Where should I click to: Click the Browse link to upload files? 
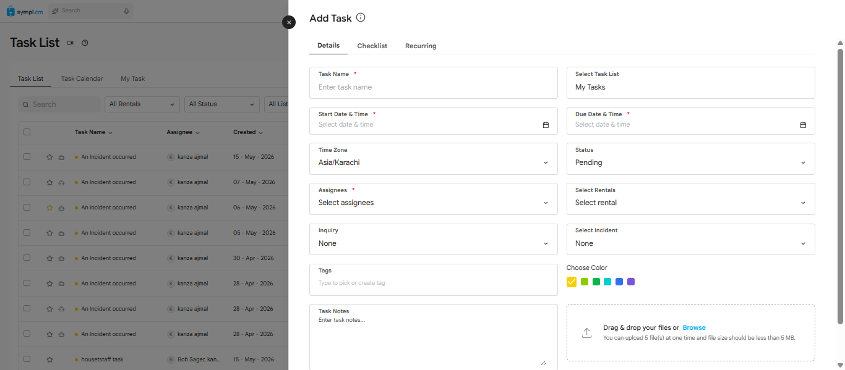point(694,328)
